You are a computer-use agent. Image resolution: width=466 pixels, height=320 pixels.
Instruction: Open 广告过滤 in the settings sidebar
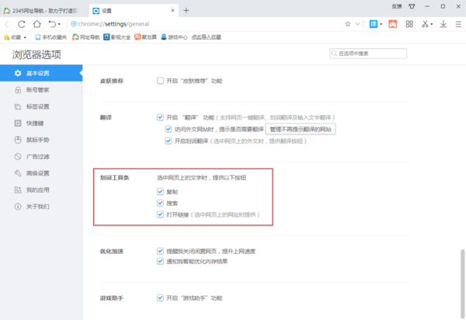[x=37, y=156]
